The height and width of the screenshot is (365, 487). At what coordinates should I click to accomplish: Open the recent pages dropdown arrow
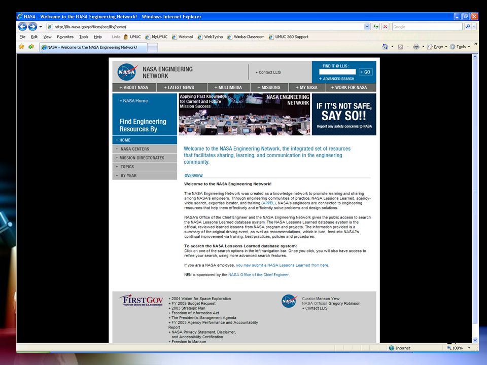[x=41, y=27]
